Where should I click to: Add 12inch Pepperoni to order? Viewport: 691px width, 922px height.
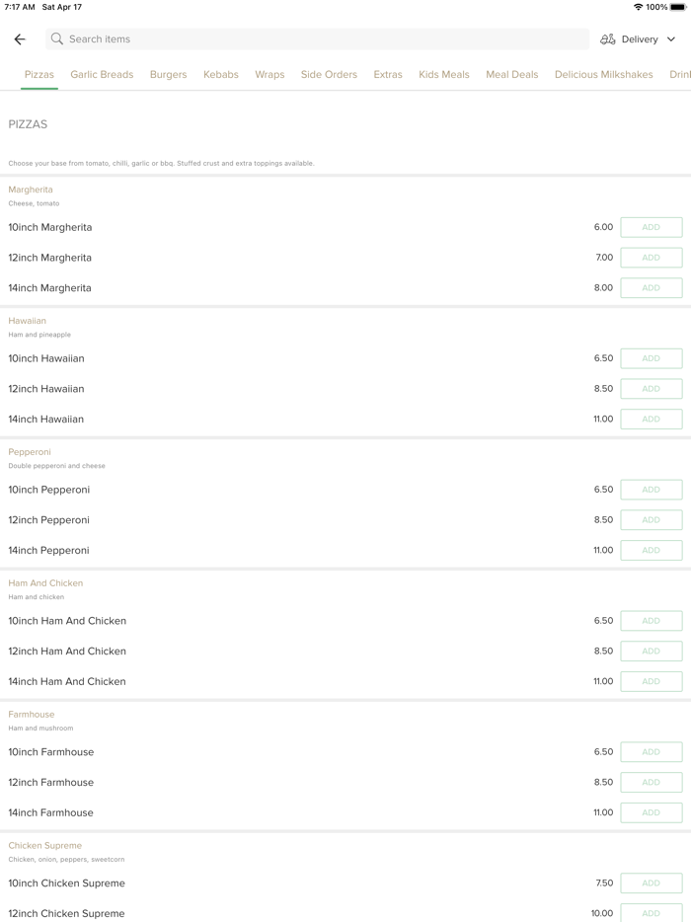[651, 520]
